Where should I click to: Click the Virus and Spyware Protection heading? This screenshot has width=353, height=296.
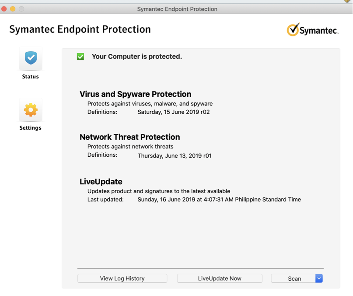(x=136, y=94)
